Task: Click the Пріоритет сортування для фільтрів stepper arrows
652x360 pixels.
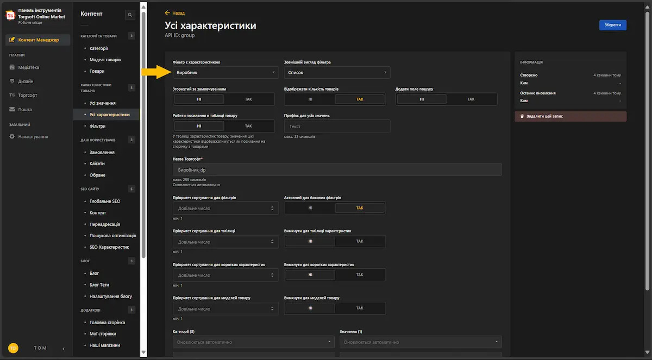Action: [272, 208]
